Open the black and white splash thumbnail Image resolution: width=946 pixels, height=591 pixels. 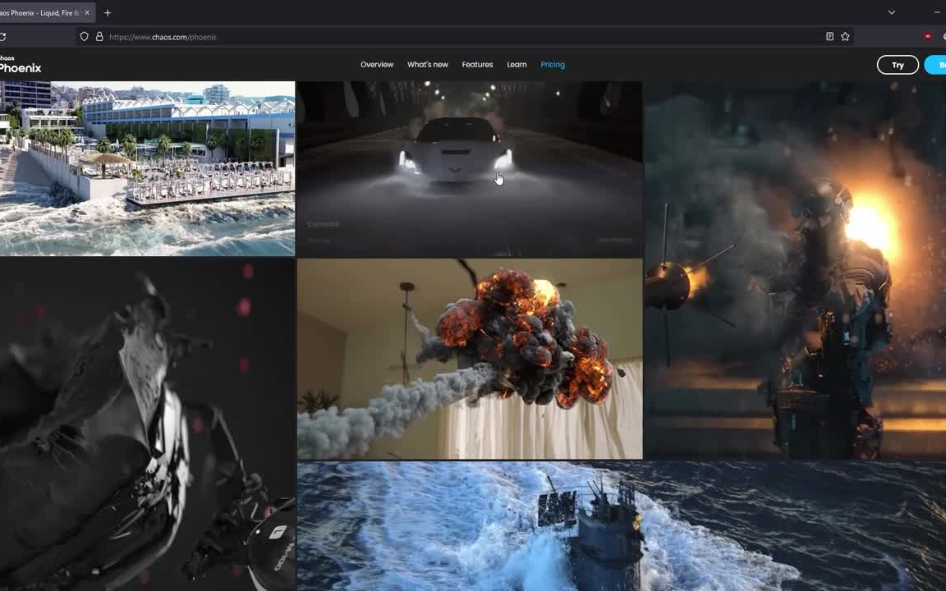pos(147,424)
